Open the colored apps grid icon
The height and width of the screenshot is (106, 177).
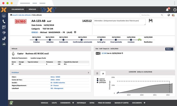click(173, 15)
